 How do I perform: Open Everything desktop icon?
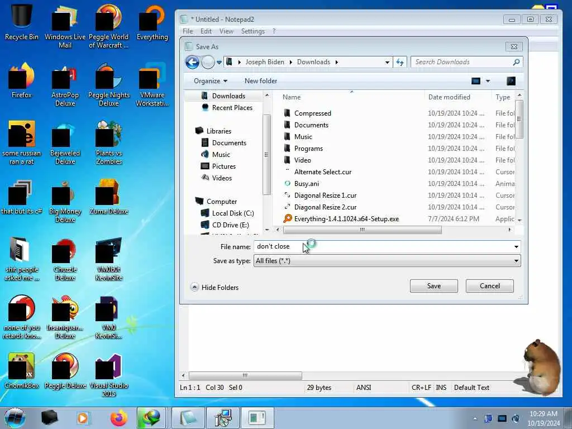(152, 22)
